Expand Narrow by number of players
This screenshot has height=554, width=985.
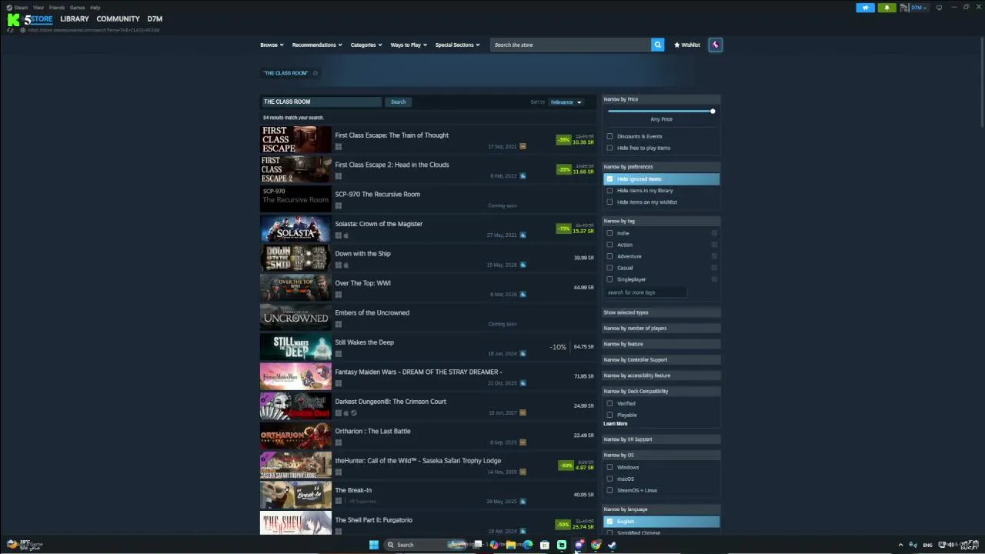661,328
